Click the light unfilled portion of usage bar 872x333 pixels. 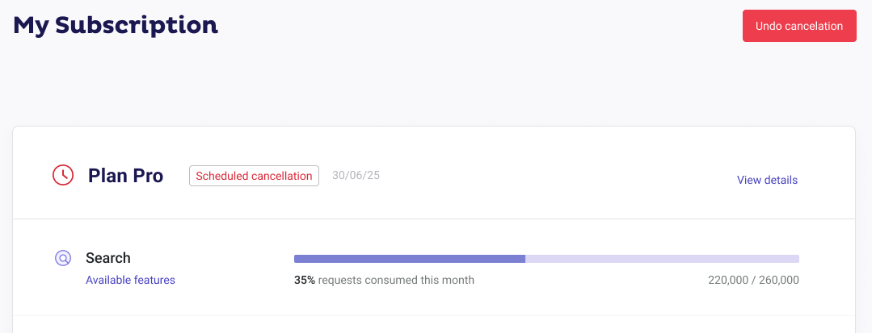tap(663, 259)
